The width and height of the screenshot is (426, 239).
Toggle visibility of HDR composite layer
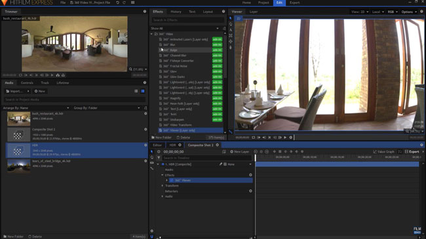[x=163, y=164]
